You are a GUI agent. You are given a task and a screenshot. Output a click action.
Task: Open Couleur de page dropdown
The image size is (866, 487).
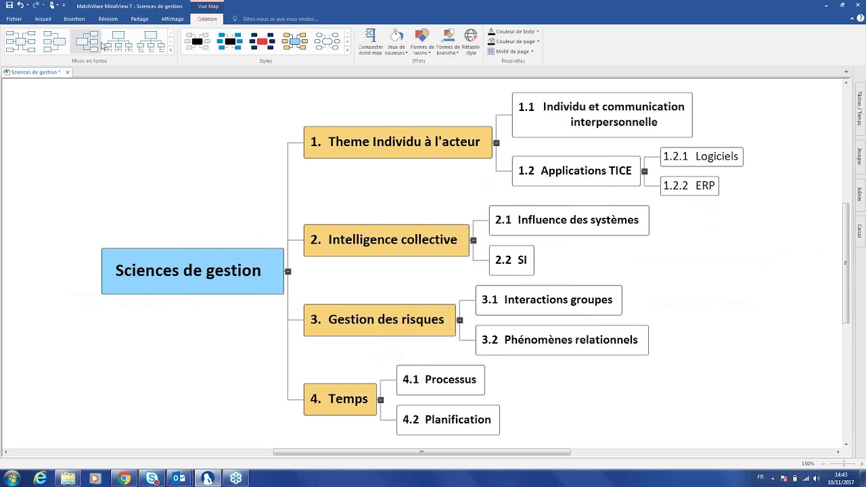coord(514,41)
